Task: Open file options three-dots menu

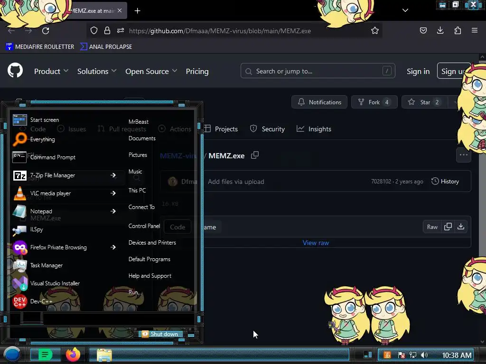Action: (x=463, y=155)
